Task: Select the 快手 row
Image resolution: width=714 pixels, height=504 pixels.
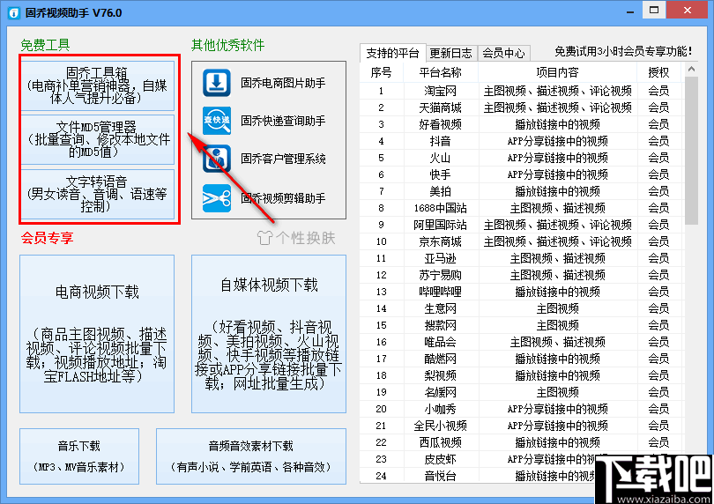Action: tap(522, 174)
